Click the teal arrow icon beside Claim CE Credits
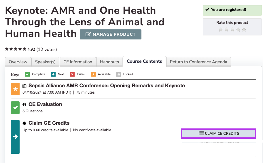 coord(15,137)
